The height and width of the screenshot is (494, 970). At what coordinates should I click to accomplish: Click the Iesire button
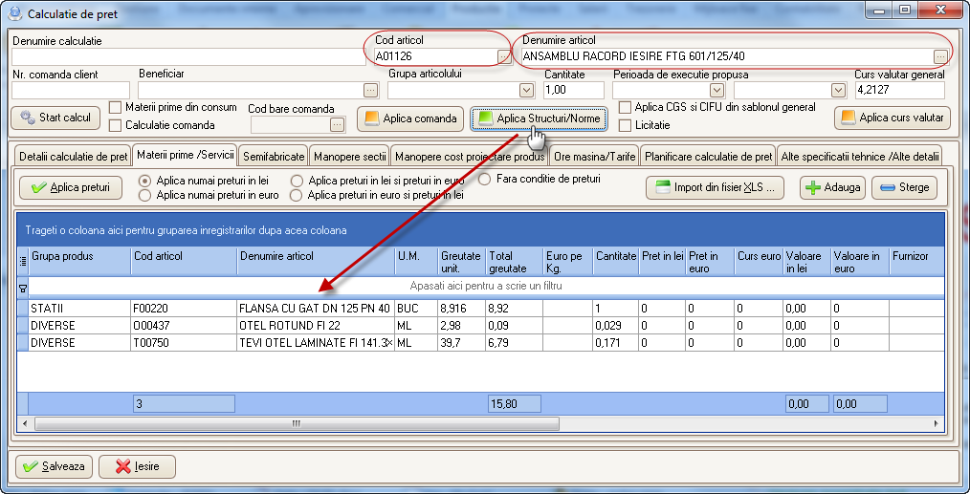[x=138, y=467]
